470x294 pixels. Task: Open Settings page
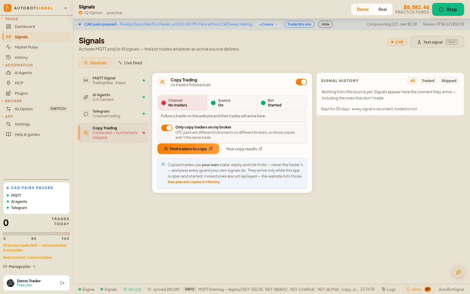pyautogui.click(x=36, y=124)
